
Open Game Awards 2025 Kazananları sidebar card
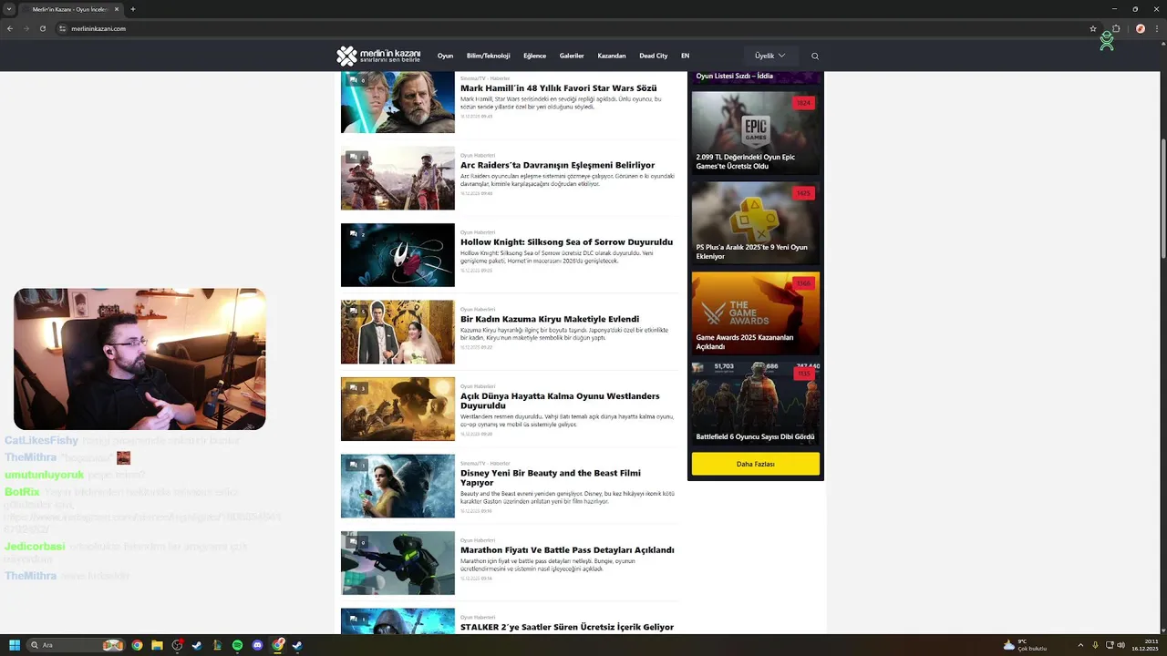point(756,313)
